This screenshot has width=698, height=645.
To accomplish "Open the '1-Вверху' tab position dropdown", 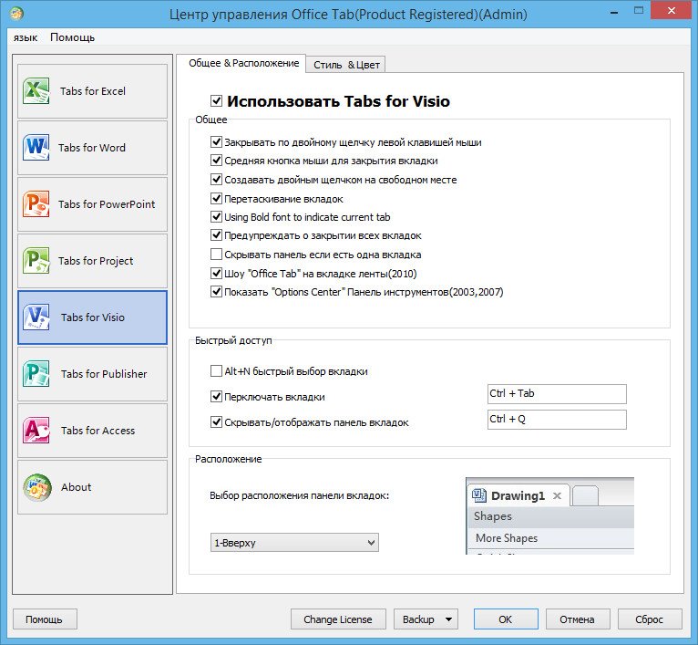I will coord(294,543).
